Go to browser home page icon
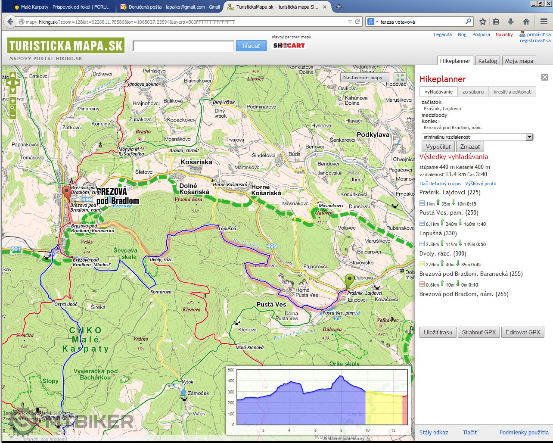The width and height of the screenshot is (553, 443). click(526, 22)
